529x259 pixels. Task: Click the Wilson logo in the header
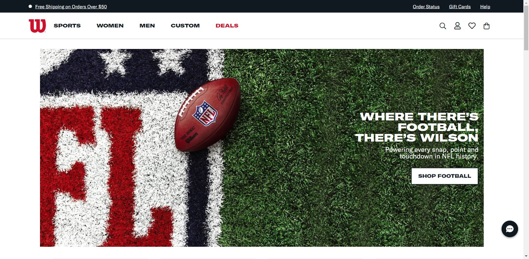point(37,26)
